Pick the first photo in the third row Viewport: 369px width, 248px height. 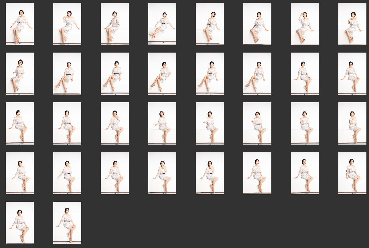[x=20, y=123]
